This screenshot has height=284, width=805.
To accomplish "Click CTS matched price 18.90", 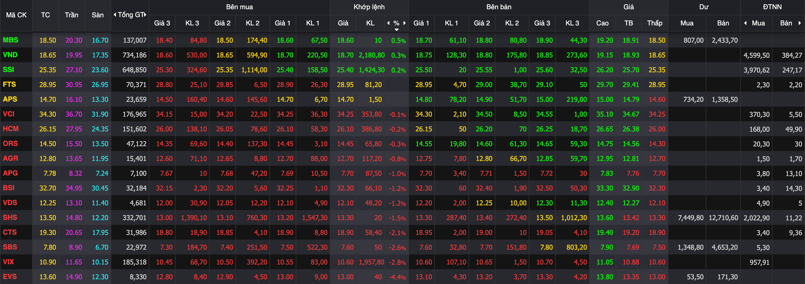I will click(x=345, y=233).
